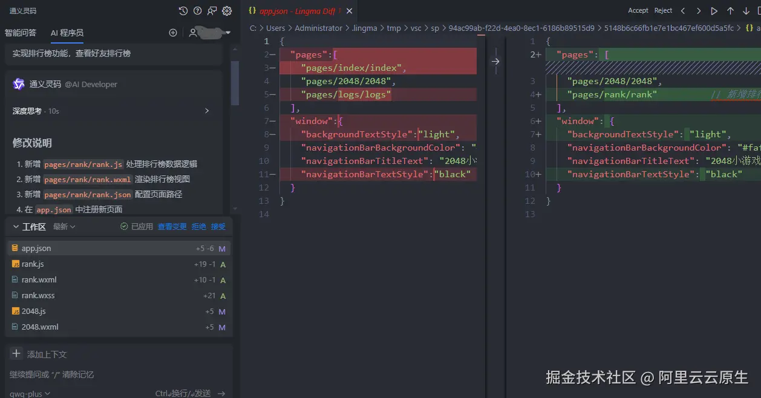Click the "pages/logs/logs" line in left pane
This screenshot has height=398, width=761.
[346, 94]
